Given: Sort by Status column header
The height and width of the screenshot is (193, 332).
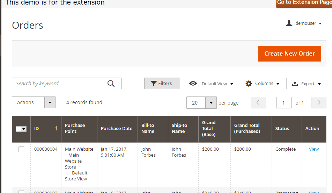Looking at the screenshot, I should [x=282, y=128].
